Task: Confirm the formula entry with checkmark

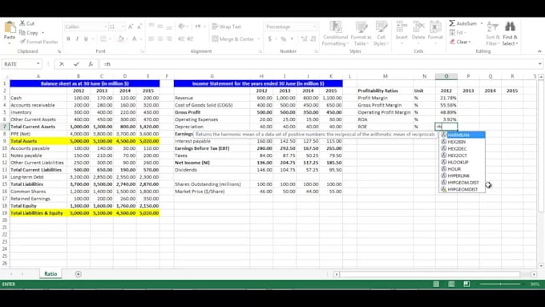Action: click(76, 64)
